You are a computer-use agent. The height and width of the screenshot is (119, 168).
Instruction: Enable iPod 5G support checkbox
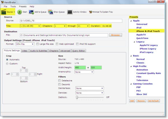pyautogui.click(x=77, y=44)
